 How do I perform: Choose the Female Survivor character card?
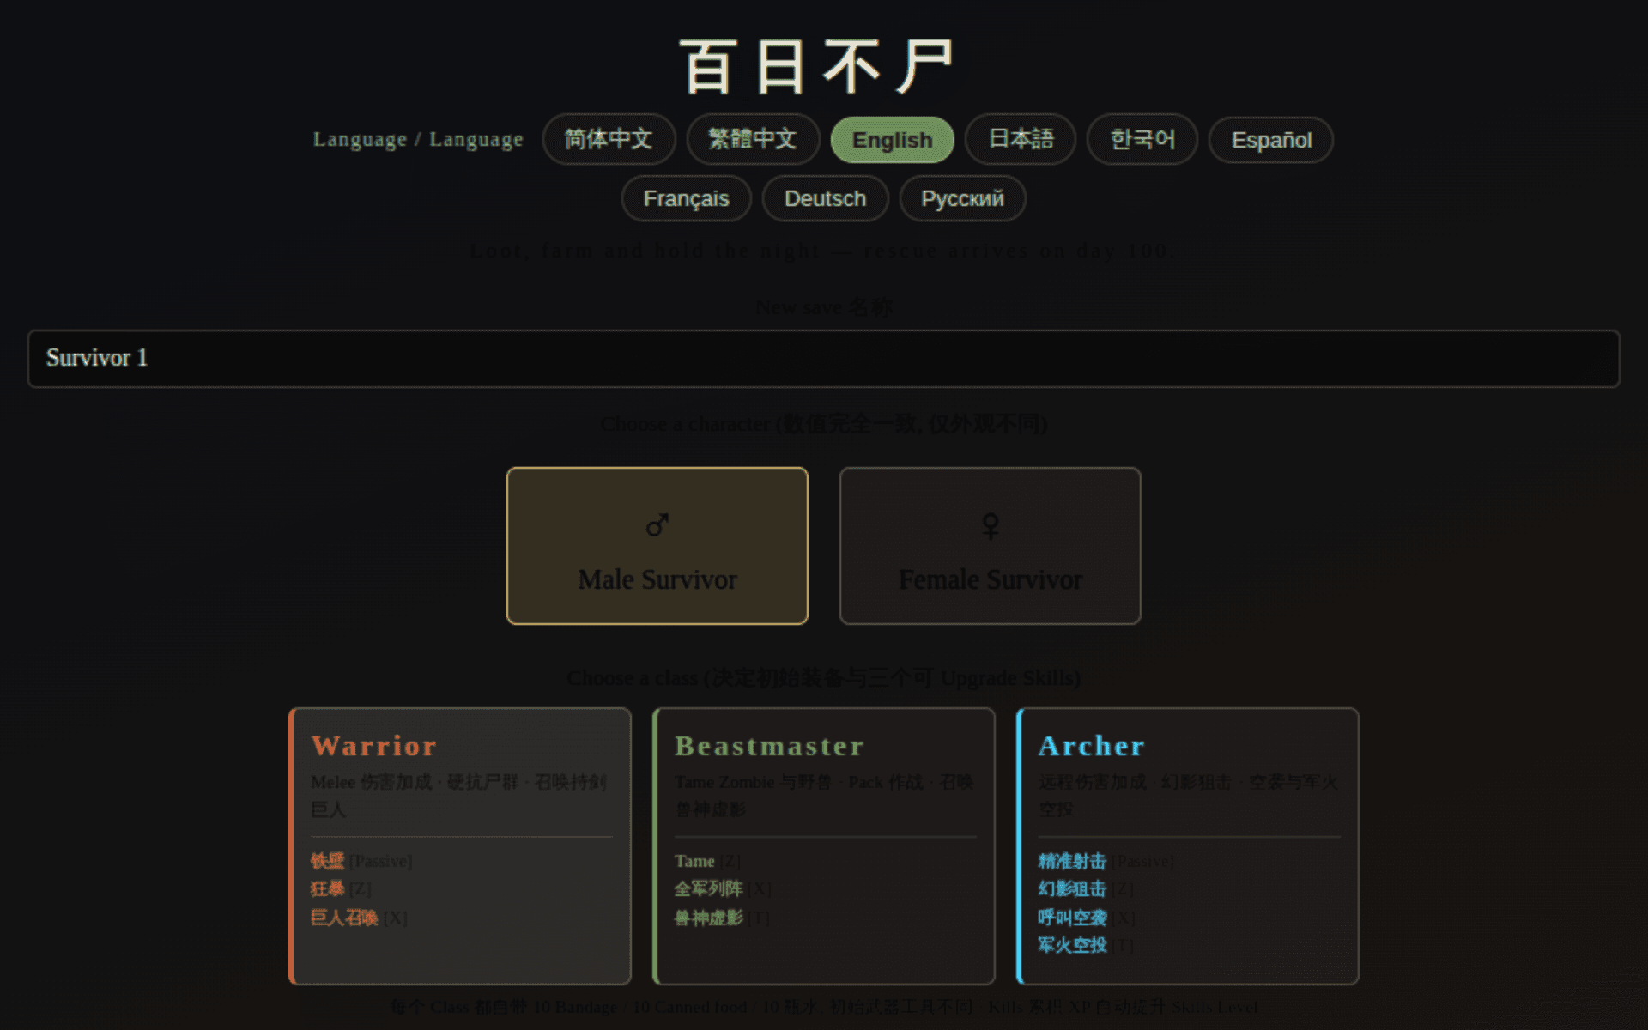(991, 546)
